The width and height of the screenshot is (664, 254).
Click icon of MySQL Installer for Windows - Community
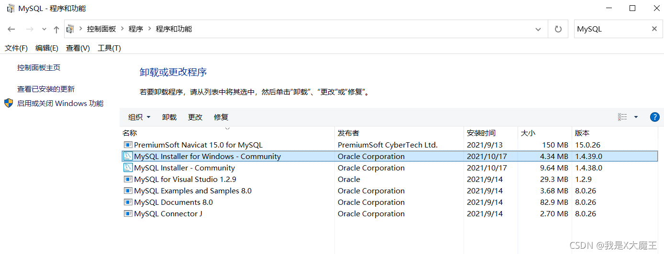[x=128, y=156]
